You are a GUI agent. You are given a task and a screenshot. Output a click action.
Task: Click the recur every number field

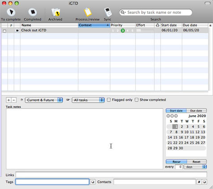(179, 167)
